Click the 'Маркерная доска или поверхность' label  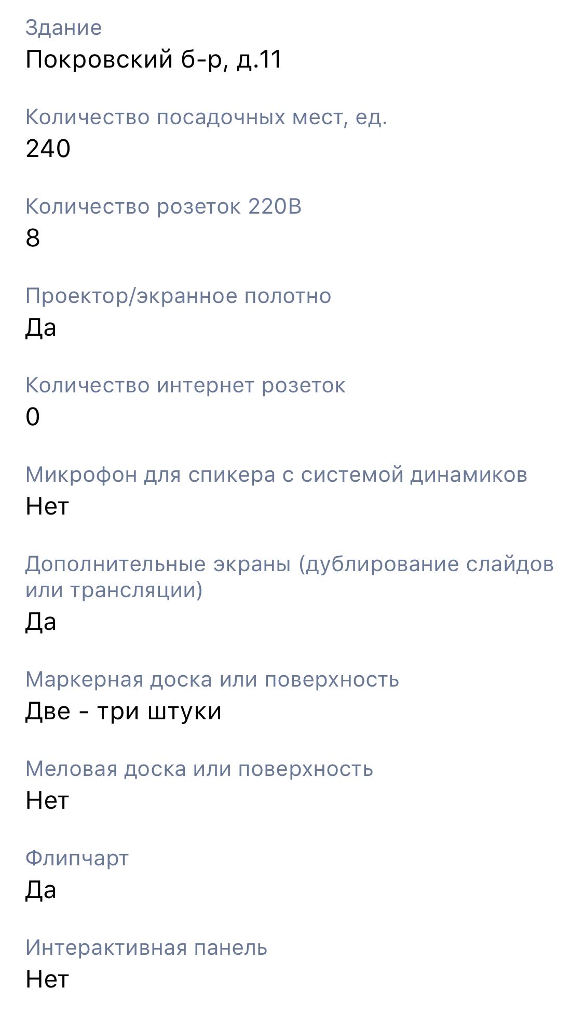tap(212, 679)
